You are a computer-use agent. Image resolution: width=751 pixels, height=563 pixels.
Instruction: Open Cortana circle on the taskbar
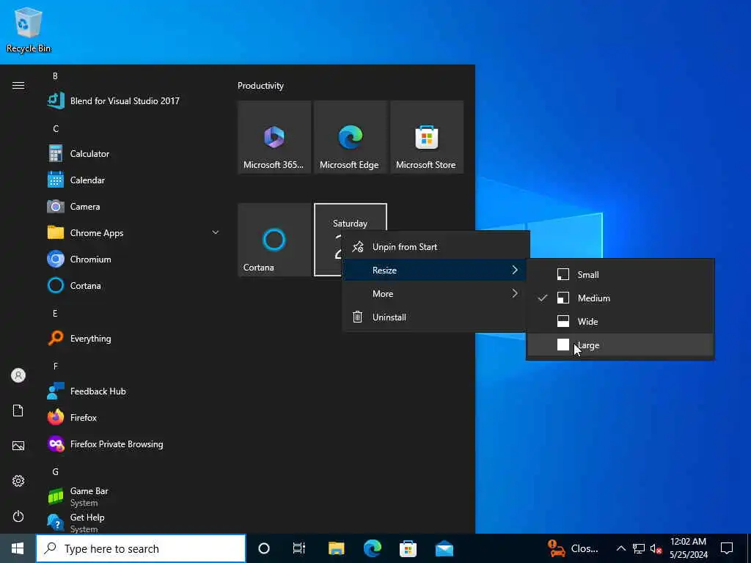pyautogui.click(x=264, y=548)
